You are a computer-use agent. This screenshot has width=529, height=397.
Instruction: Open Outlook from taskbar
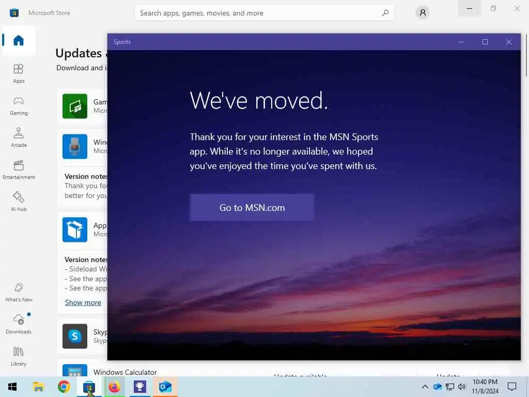165,387
